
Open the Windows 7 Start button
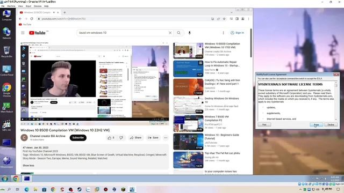(x=5, y=179)
